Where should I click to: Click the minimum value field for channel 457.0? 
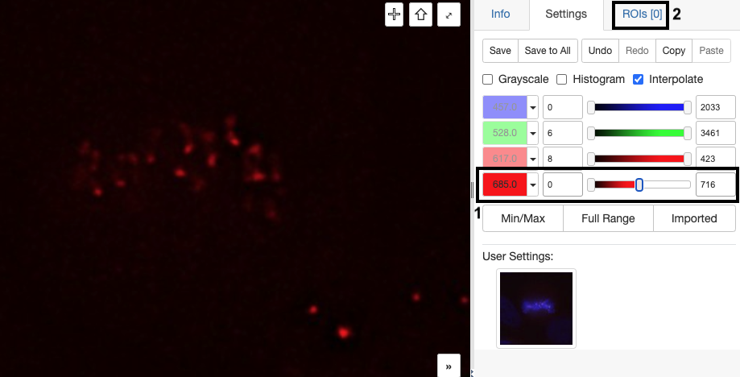click(563, 107)
